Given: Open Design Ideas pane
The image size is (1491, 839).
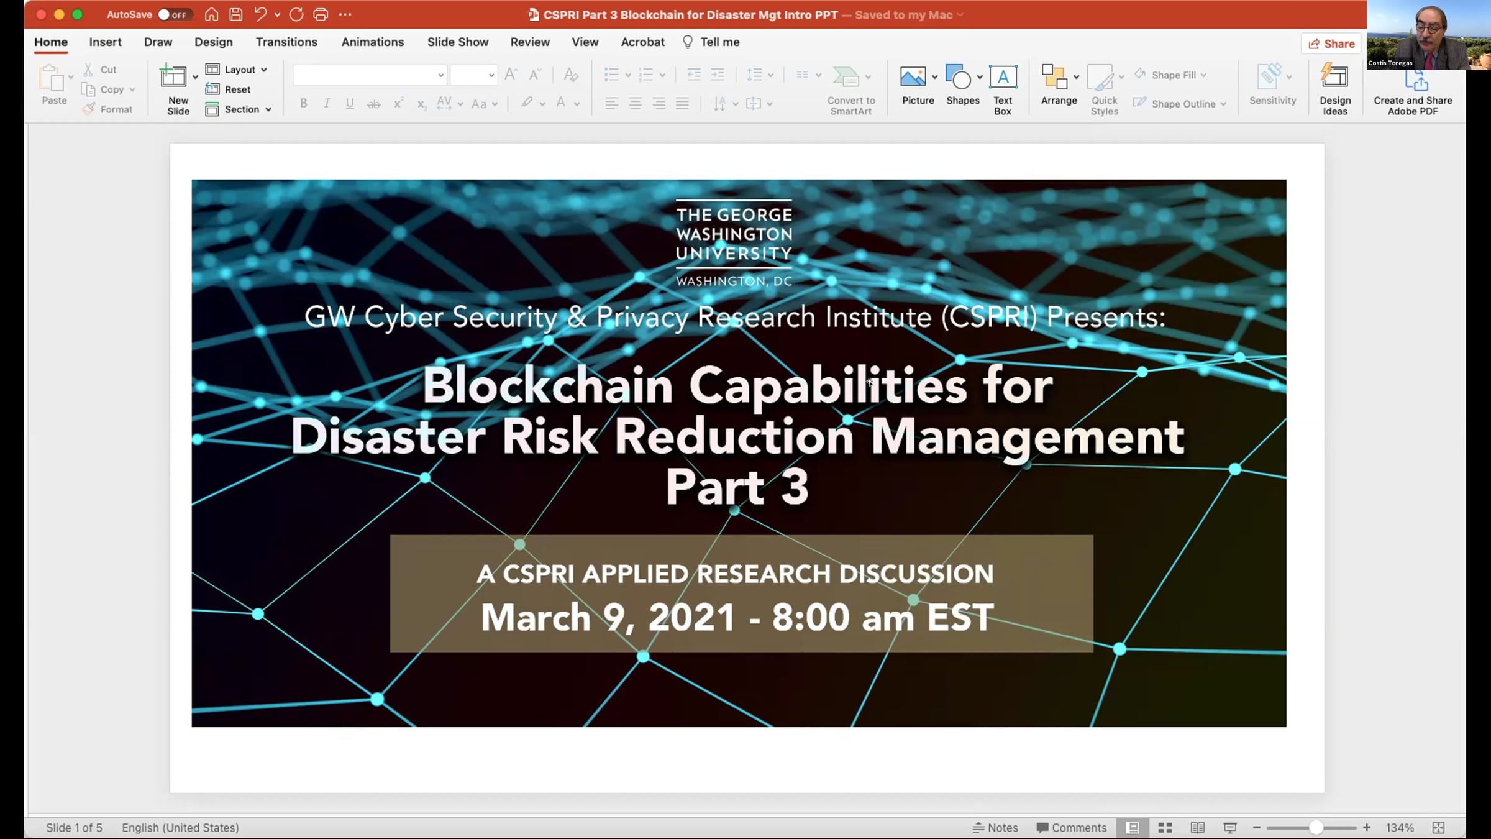Looking at the screenshot, I should click(x=1334, y=89).
